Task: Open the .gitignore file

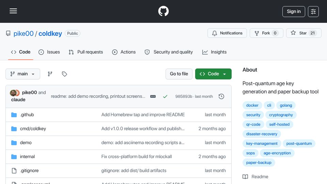Action: [29, 171]
